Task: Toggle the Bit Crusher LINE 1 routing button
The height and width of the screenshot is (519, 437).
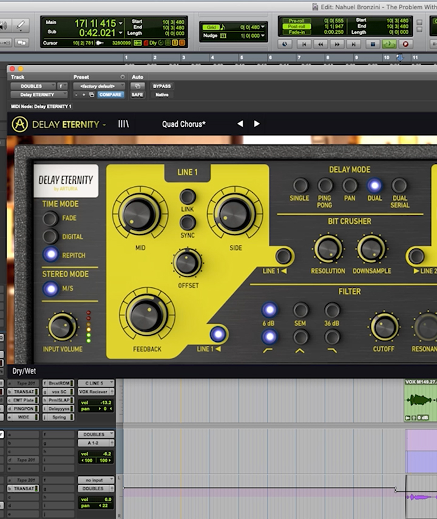Action: click(x=283, y=256)
